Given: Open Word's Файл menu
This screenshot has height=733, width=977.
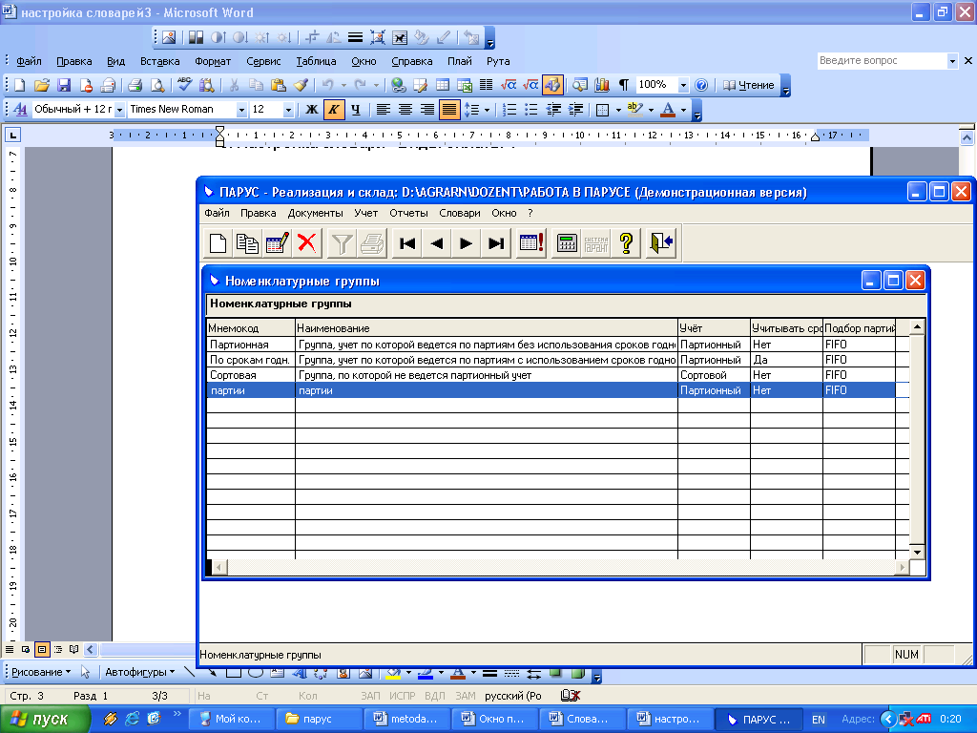Looking at the screenshot, I should pos(29,61).
